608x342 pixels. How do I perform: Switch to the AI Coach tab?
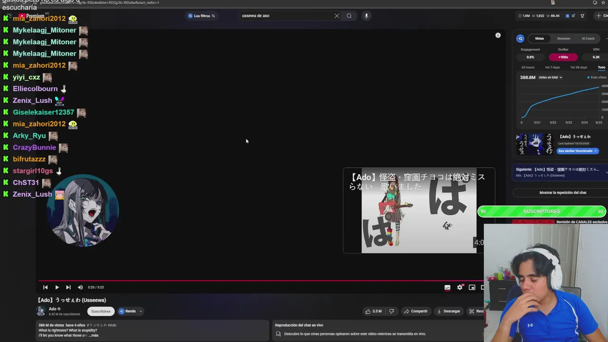click(x=588, y=38)
